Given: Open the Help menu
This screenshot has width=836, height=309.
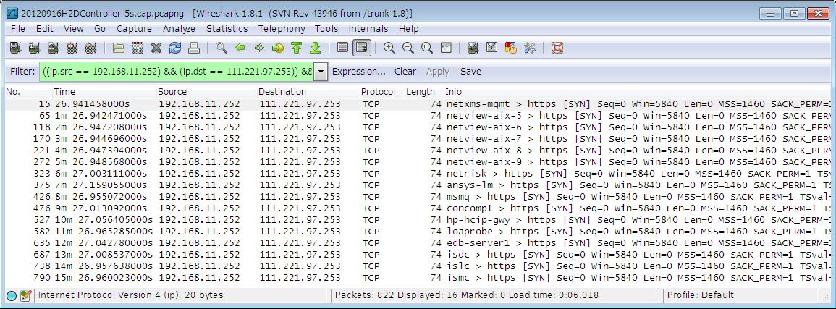Looking at the screenshot, I should pyautogui.click(x=408, y=29).
